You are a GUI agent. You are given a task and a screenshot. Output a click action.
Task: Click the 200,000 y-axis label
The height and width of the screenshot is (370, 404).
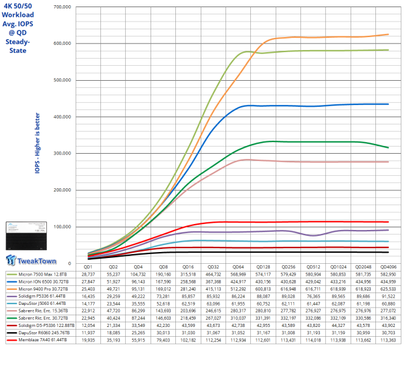point(62,190)
